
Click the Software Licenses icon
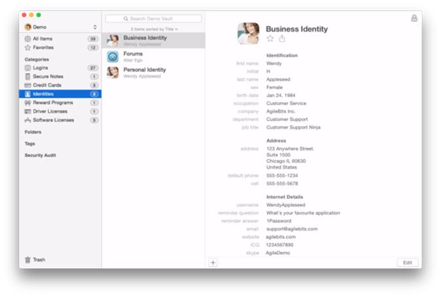tap(27, 120)
